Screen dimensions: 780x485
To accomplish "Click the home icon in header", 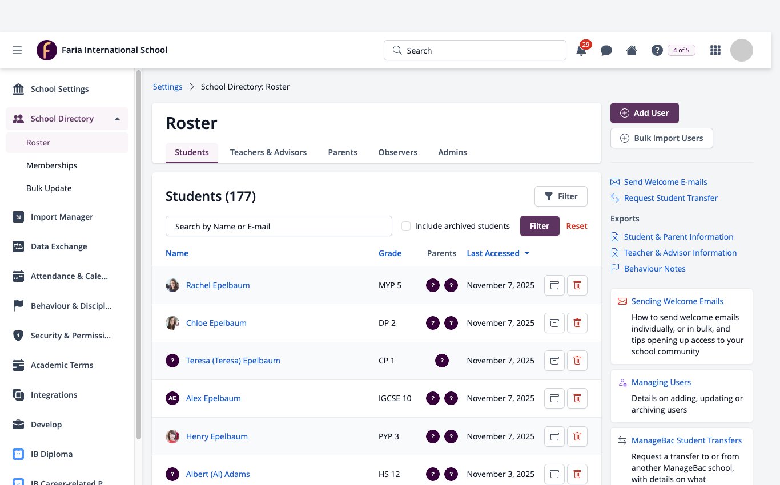I will click(x=632, y=50).
